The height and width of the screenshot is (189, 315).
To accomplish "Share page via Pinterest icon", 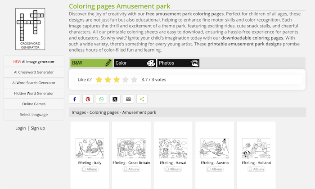I will (x=88, y=99).
